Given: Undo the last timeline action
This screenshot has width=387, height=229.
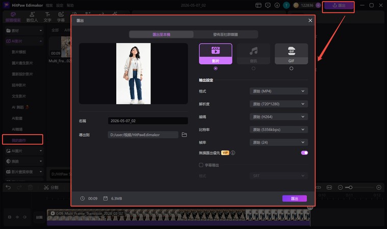Looking at the screenshot, I should point(8,187).
